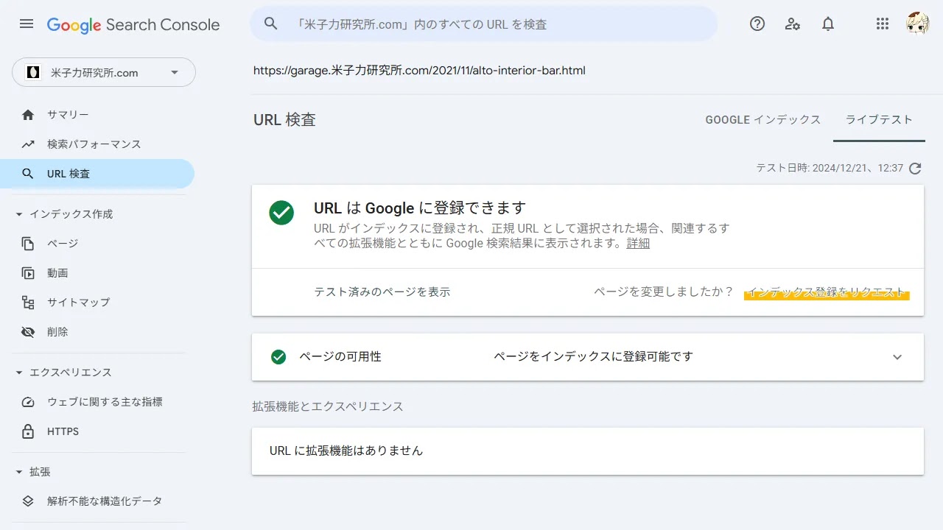Click the home icon beside サマリー
Screen dimensions: 943x530
click(28, 115)
